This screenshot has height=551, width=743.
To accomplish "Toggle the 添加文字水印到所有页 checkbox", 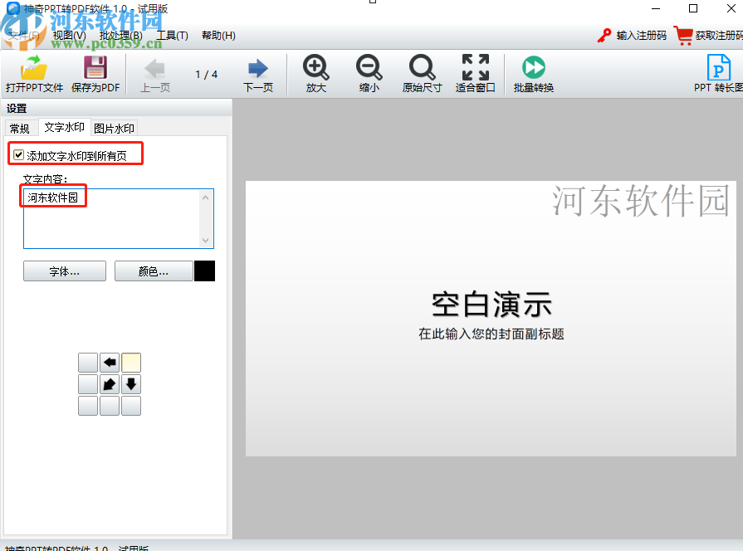I will click(x=18, y=154).
